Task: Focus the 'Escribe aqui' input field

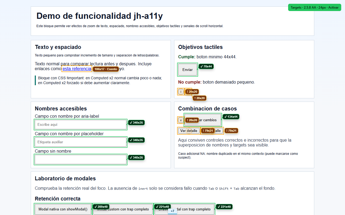Action: pyautogui.click(x=81, y=125)
